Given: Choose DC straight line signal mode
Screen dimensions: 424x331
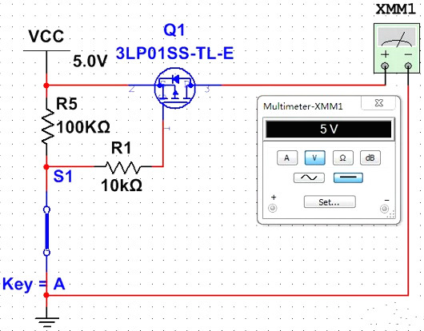Looking at the screenshot, I should [x=348, y=177].
